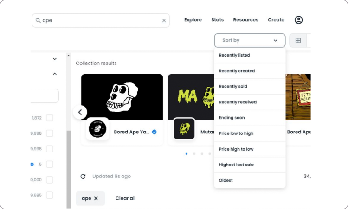This screenshot has height=209, width=348.
Task: Jump to second carousel page dot
Action: pyautogui.click(x=194, y=153)
